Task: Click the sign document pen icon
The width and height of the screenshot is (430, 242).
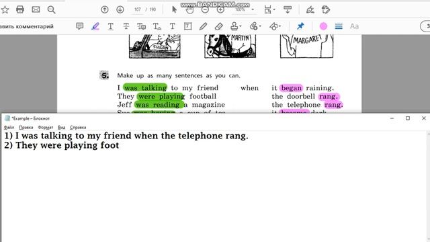Action: point(310,9)
